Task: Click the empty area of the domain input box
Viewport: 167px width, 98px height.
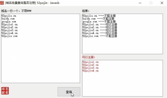Action: 41,60
